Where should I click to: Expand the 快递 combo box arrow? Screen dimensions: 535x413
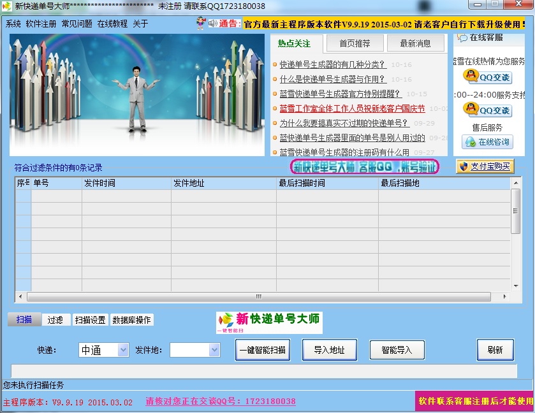pos(122,350)
